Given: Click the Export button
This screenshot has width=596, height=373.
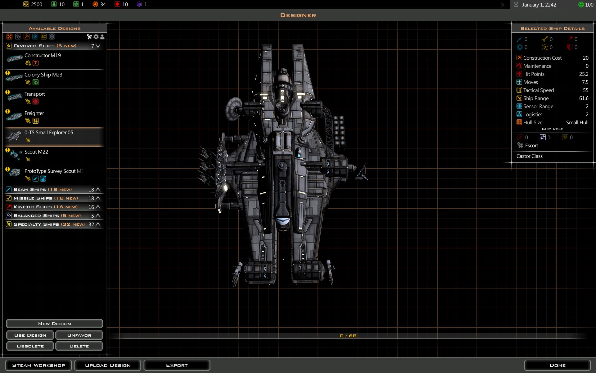Looking at the screenshot, I should point(177,365).
